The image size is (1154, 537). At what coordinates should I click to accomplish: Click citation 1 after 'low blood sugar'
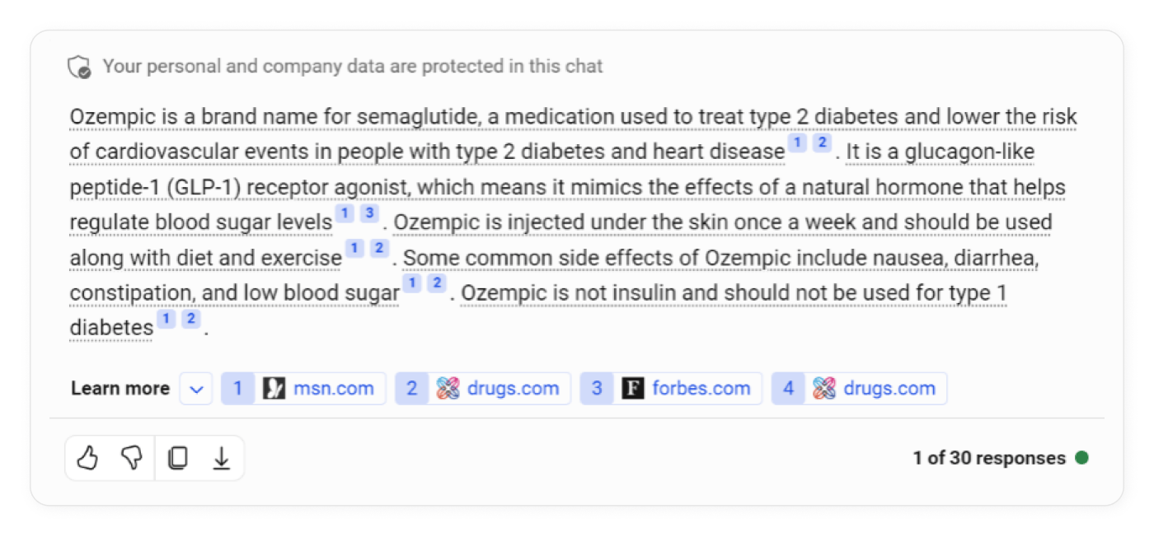[x=412, y=284]
